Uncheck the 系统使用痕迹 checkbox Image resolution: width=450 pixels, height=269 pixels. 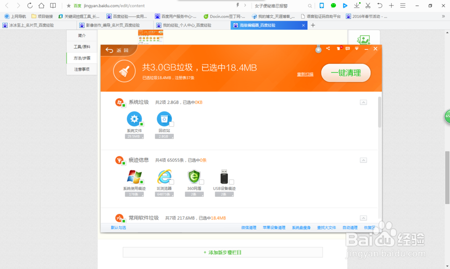click(141, 182)
